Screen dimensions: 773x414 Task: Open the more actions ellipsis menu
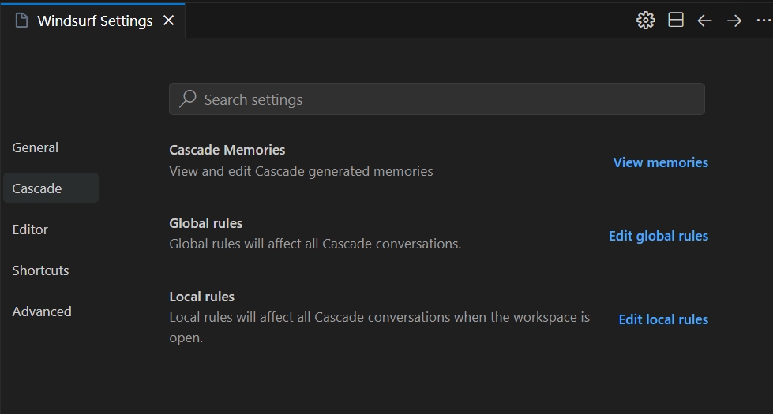tap(763, 21)
